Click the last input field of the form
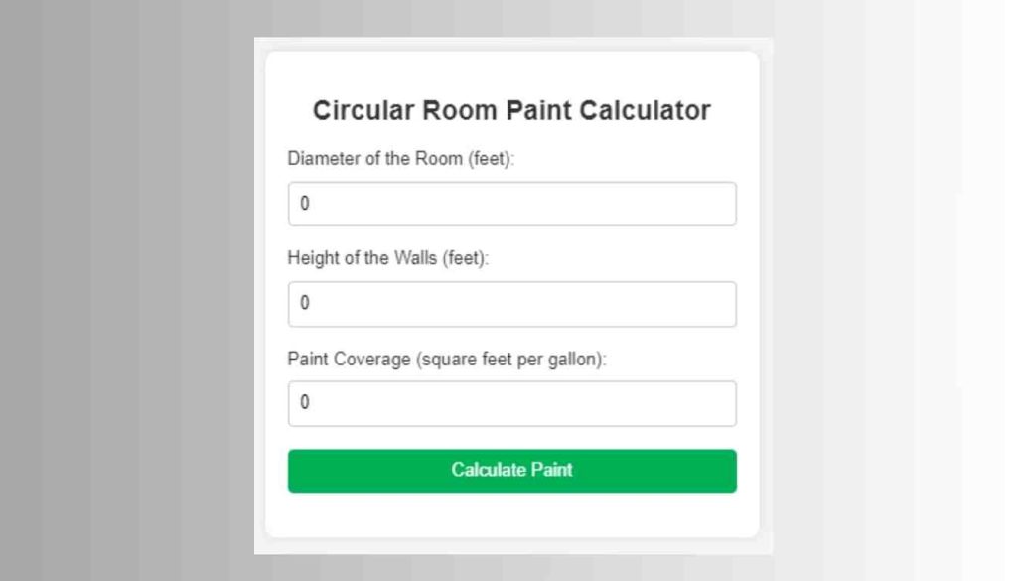1017x581 pixels. click(x=511, y=403)
